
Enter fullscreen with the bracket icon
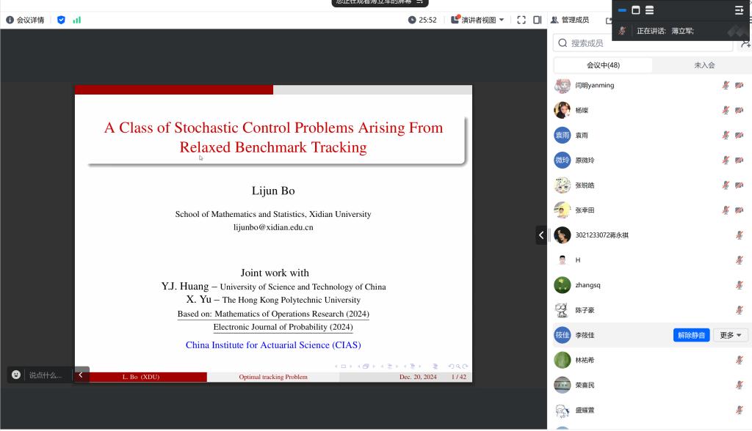[521, 20]
